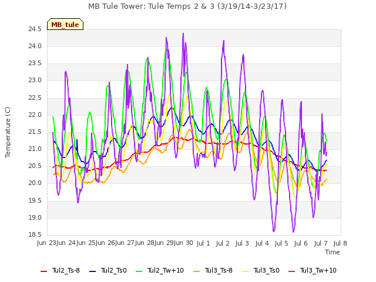Image resolution: width=376 pixels, height=282 pixels.
Task: Click the green Tul2_Tw+10 legend swatch
Action: pyautogui.click(x=139, y=271)
